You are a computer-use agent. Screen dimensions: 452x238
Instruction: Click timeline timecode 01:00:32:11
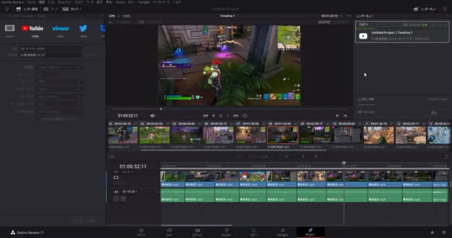tap(133, 166)
